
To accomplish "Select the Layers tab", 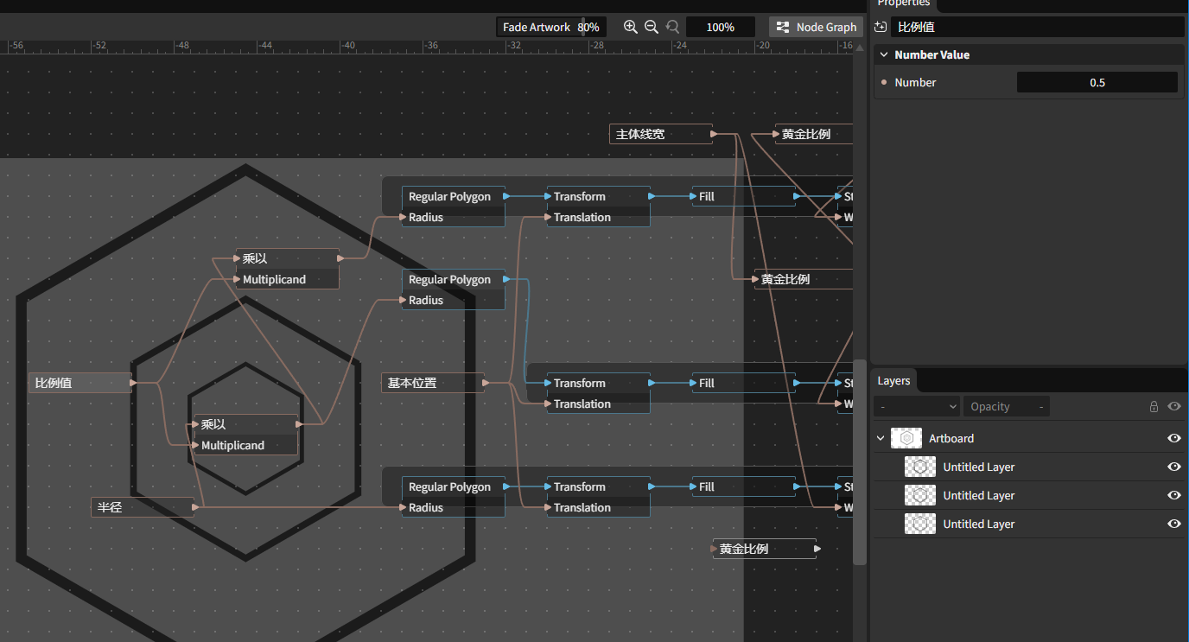I will [893, 380].
